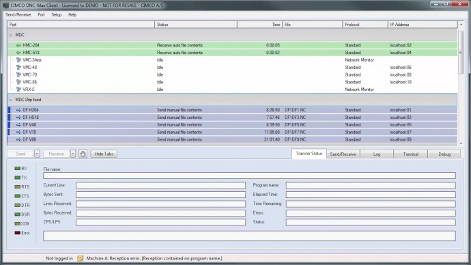The height and width of the screenshot is (265, 471).
Task: Select DF\DF1.NC file cell
Action: [x=295, y=110]
